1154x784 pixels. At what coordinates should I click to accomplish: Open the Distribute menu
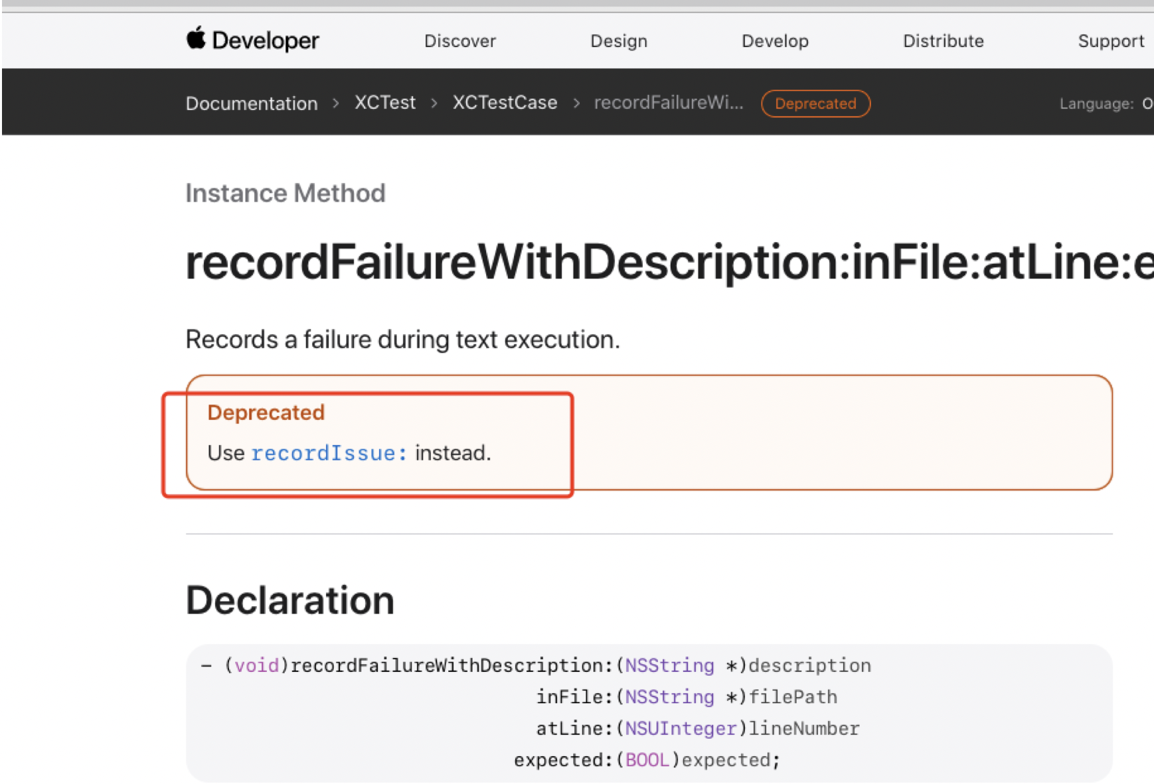pyautogui.click(x=943, y=41)
